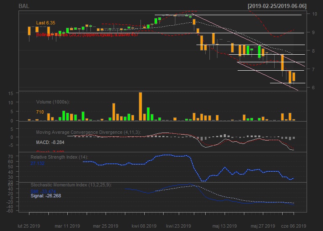Click the volume axis label 15
Image resolution: width=323 pixels, height=231 pixels.
click(11, 93)
